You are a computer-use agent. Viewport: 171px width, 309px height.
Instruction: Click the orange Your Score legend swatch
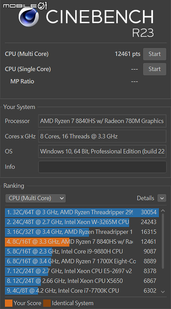click(x=9, y=303)
